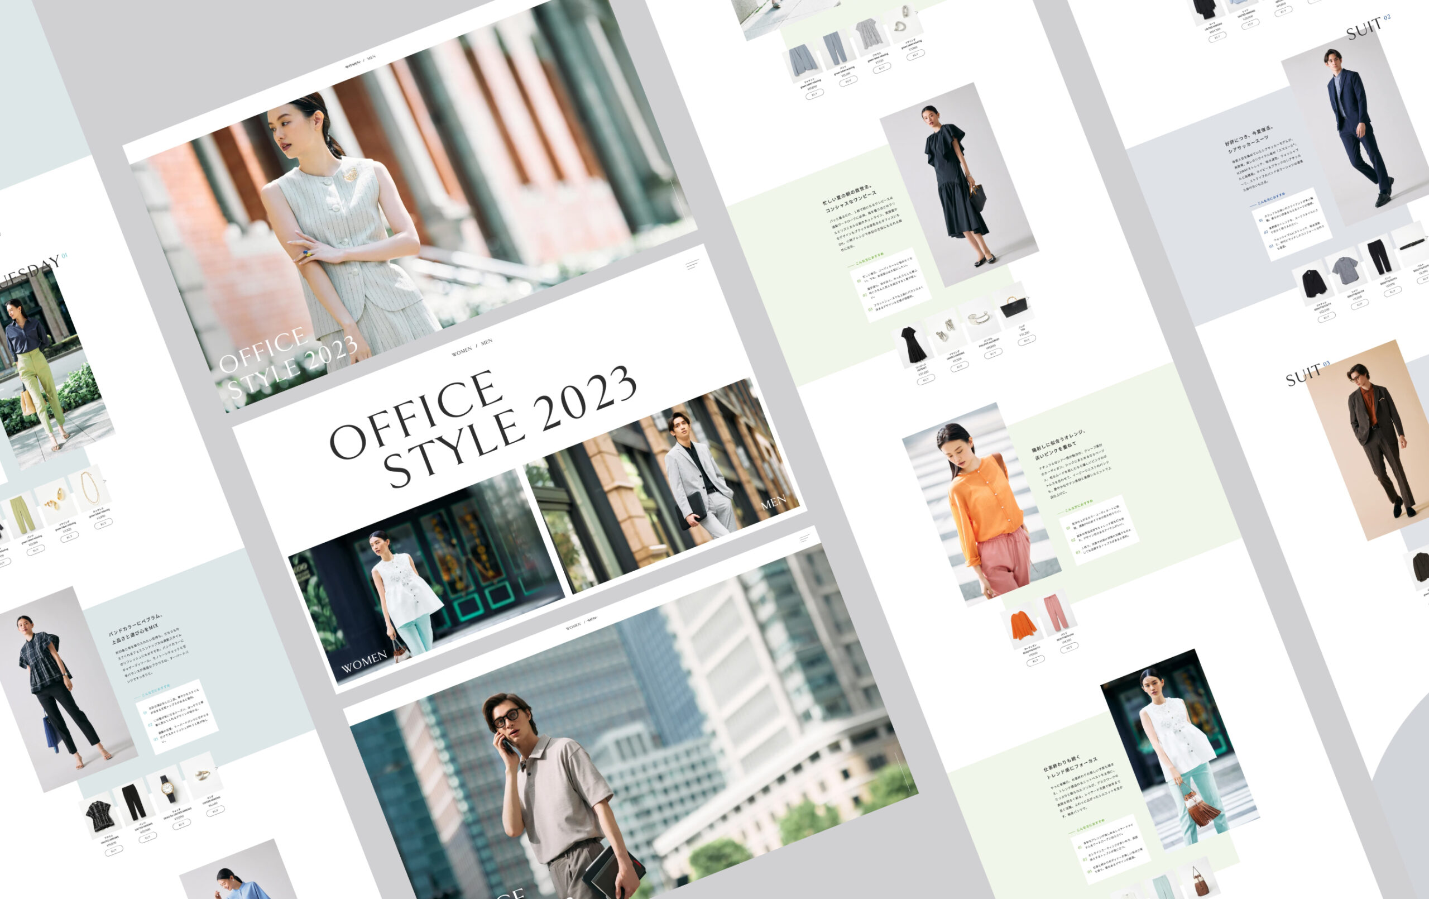Click the SUIT 03 heading
The width and height of the screenshot is (1429, 899).
pos(1307,374)
